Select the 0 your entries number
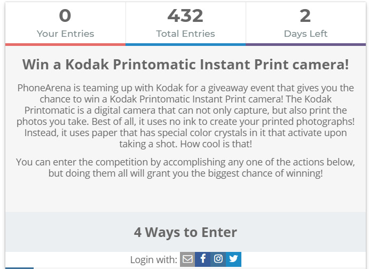 click(65, 16)
